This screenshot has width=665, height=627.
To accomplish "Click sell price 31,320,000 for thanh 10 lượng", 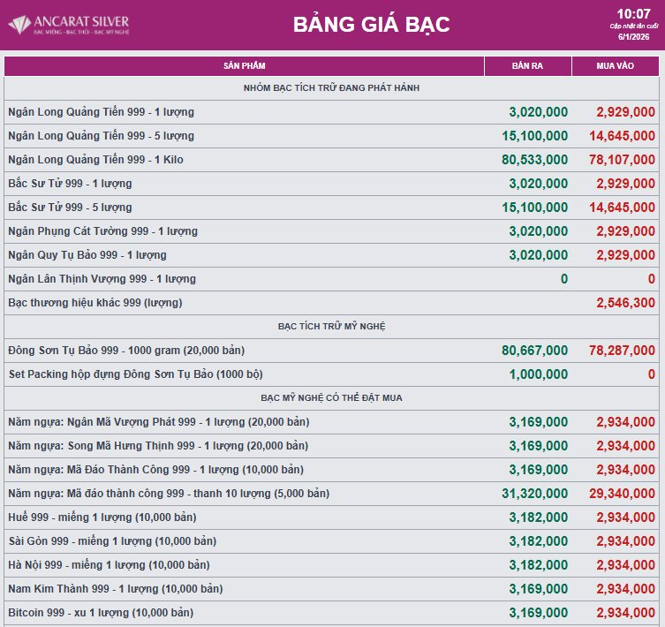I will 534,494.
